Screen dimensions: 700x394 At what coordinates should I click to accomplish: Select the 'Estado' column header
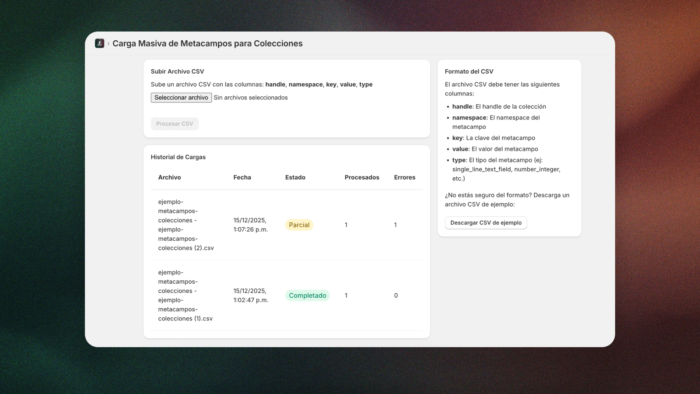[x=295, y=177]
